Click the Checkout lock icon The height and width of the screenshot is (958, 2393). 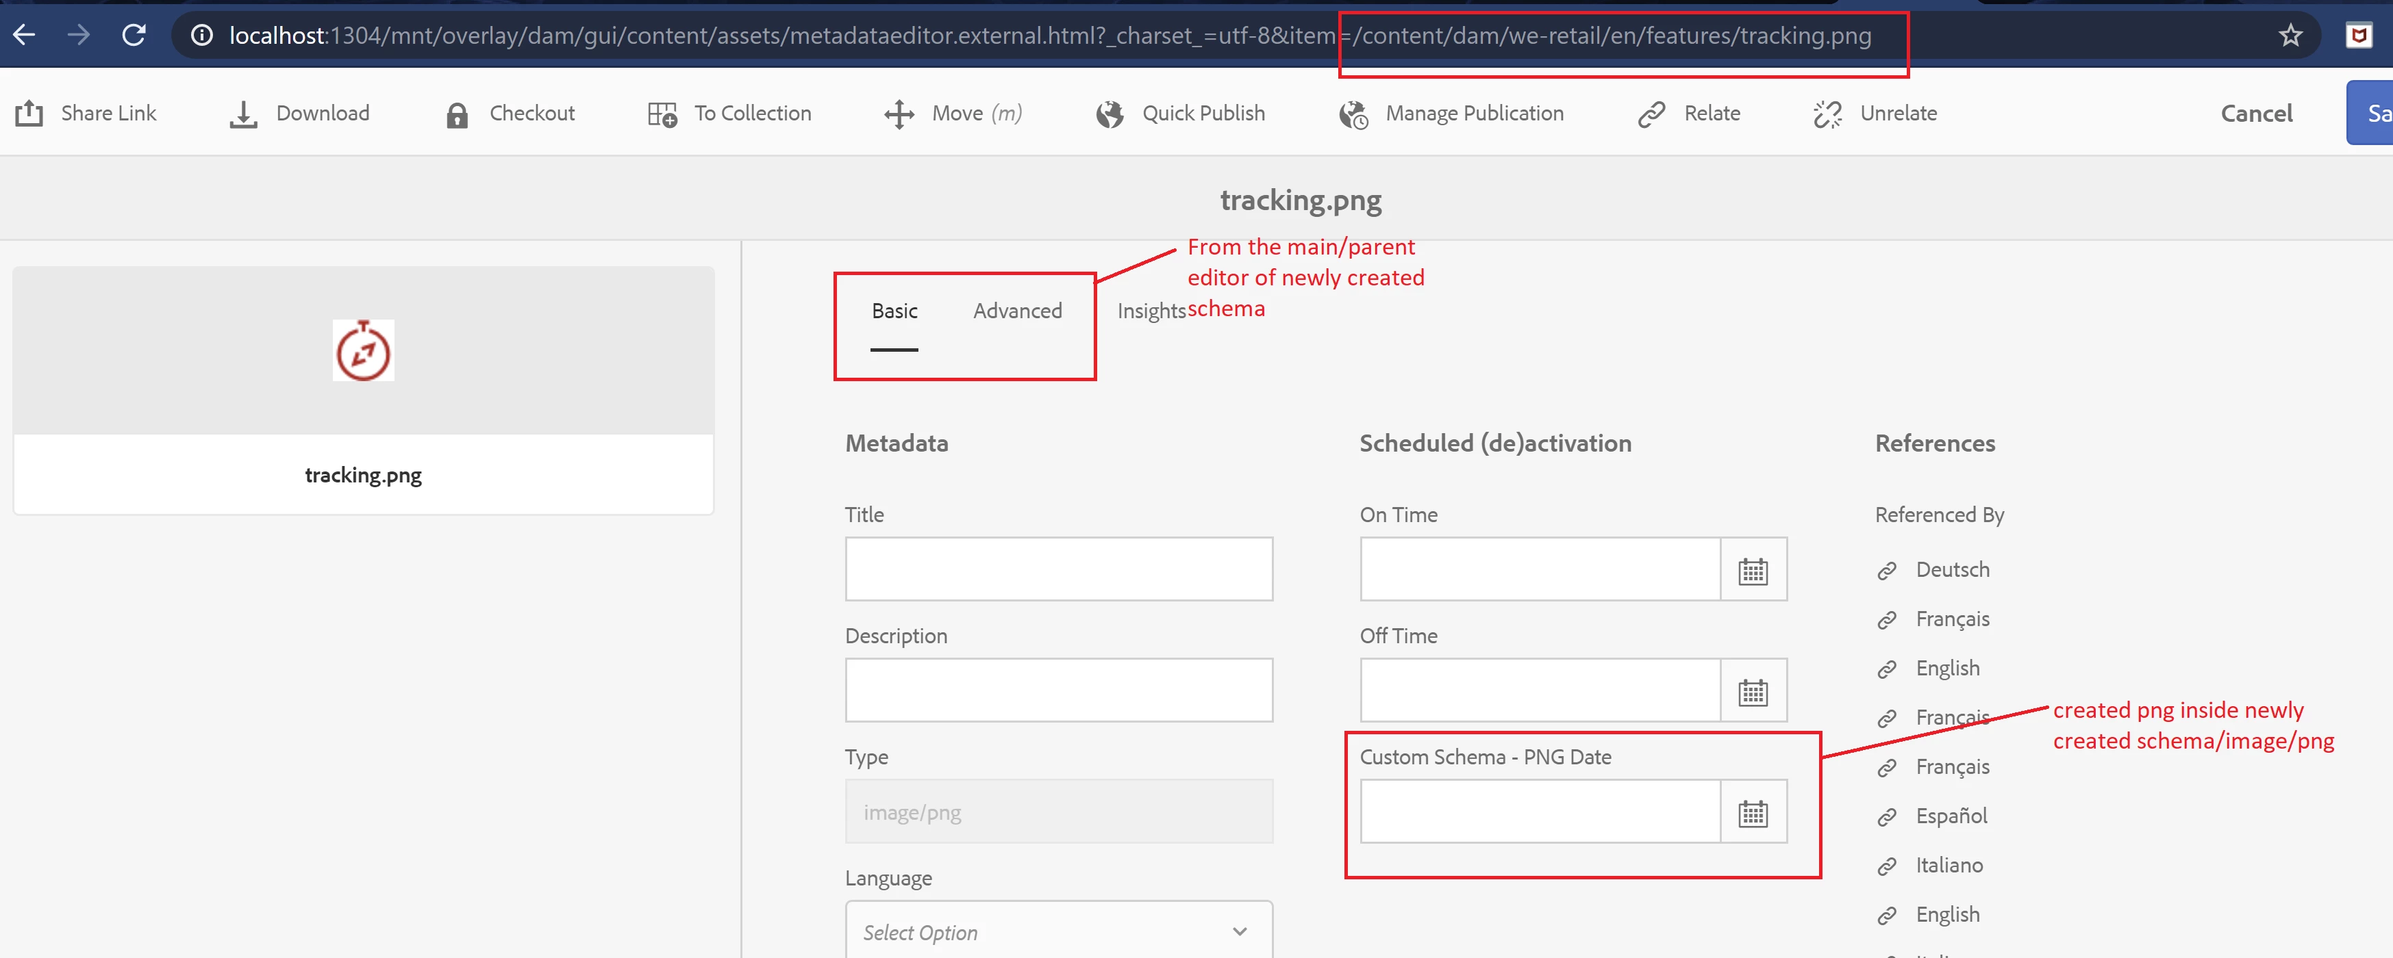coord(456,114)
